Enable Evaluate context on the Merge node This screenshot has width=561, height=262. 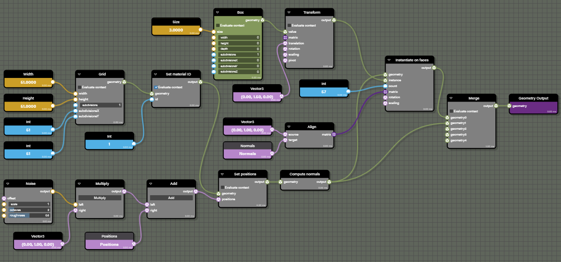(x=452, y=111)
